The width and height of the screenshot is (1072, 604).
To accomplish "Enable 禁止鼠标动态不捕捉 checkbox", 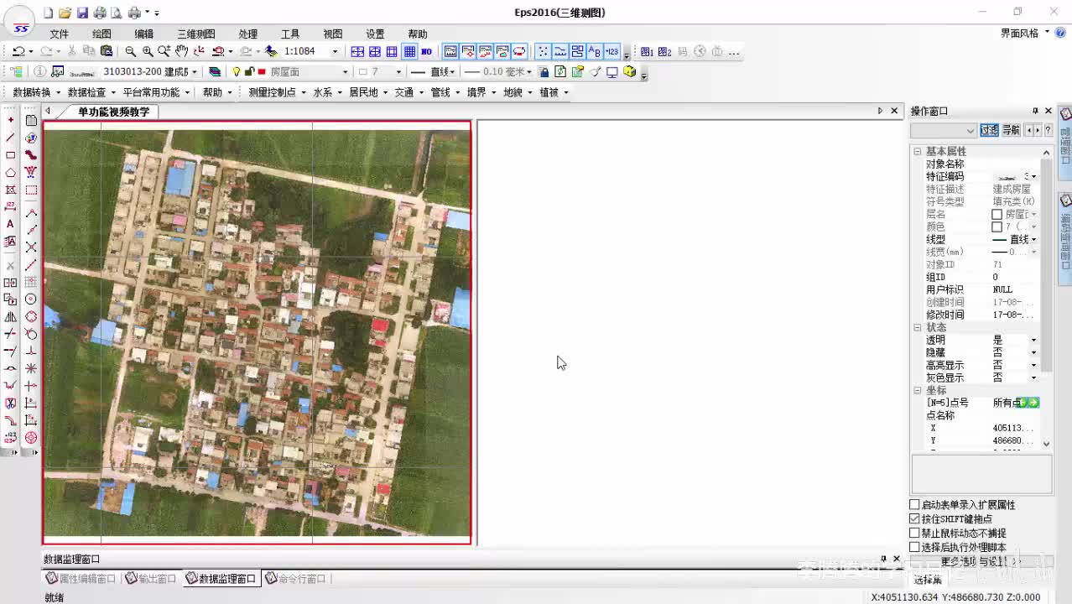I will pyautogui.click(x=915, y=534).
